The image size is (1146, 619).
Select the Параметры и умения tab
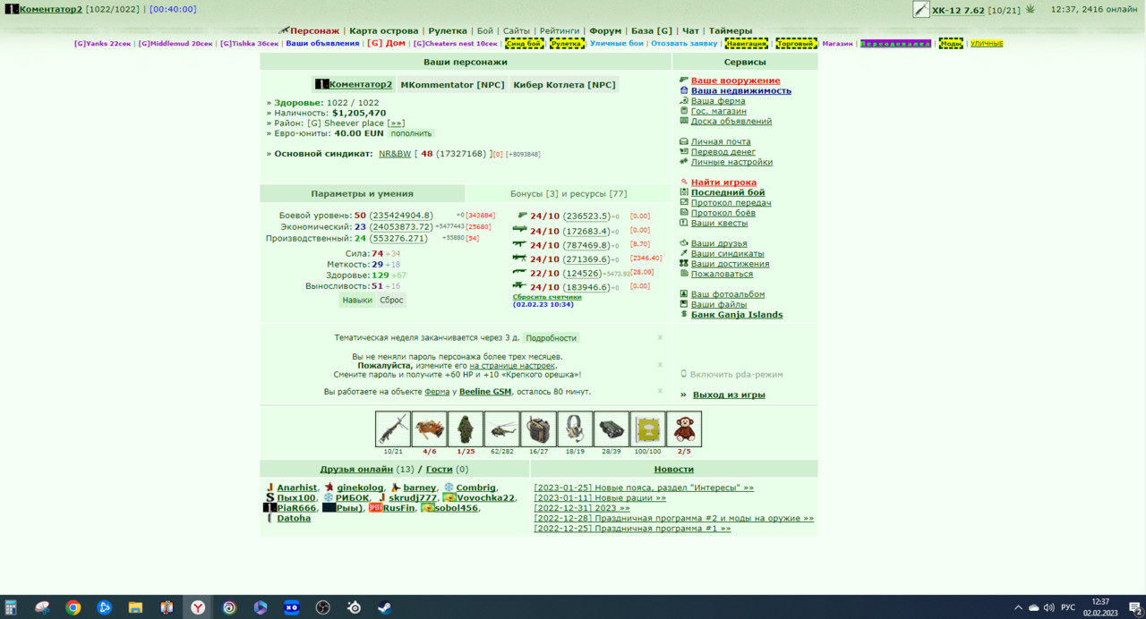(362, 193)
